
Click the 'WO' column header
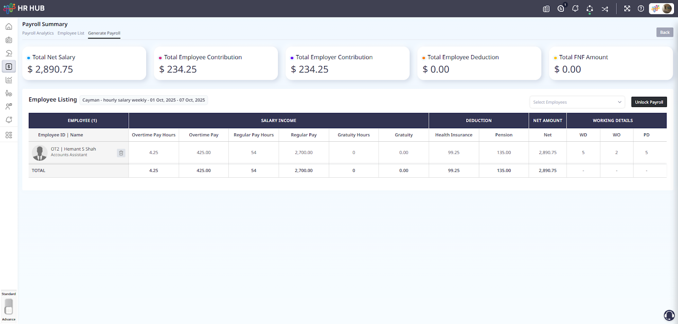617,135
